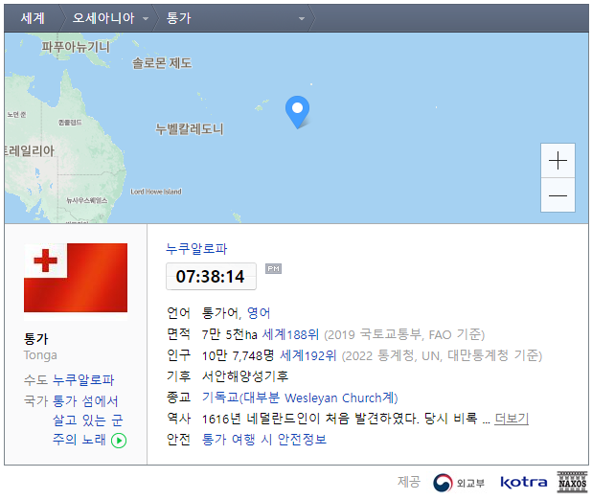Screen dimensions: 592x500
Task: Click the Lord Howe Island map label
Action: (x=156, y=192)
